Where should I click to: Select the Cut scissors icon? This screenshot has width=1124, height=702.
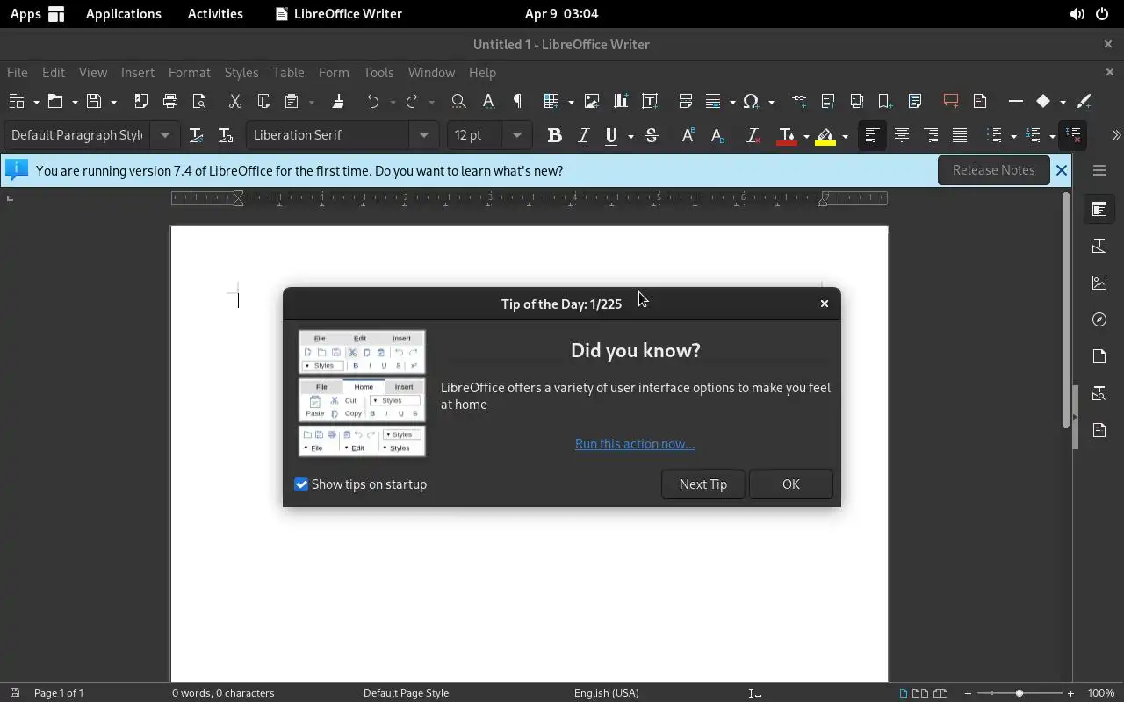click(235, 102)
